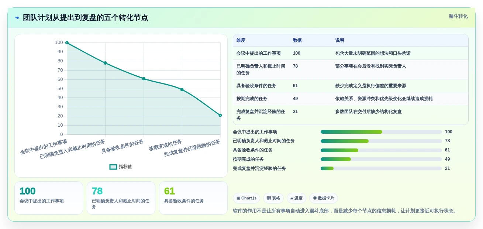
Task: Click the 完成复盘并沉淀经验的任务 progress bar
Action: click(x=381, y=168)
